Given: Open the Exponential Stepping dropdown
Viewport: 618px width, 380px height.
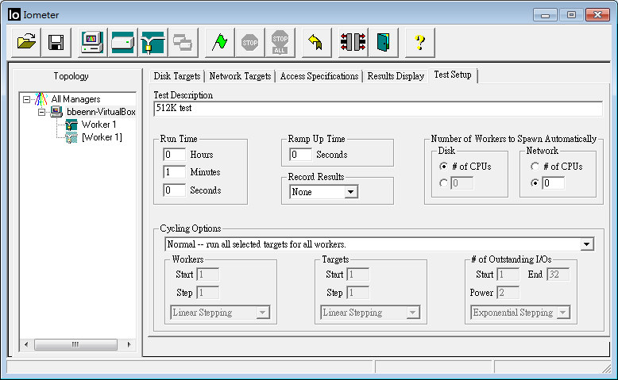Looking at the screenshot, I should tap(563, 313).
